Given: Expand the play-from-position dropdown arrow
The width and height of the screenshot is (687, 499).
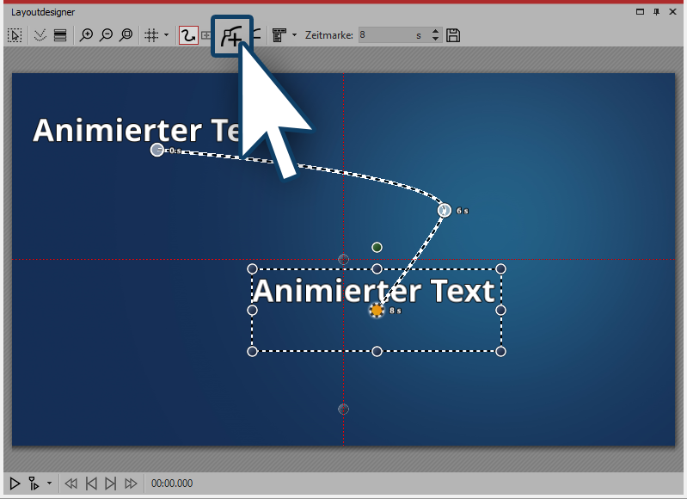Looking at the screenshot, I should click(x=49, y=484).
